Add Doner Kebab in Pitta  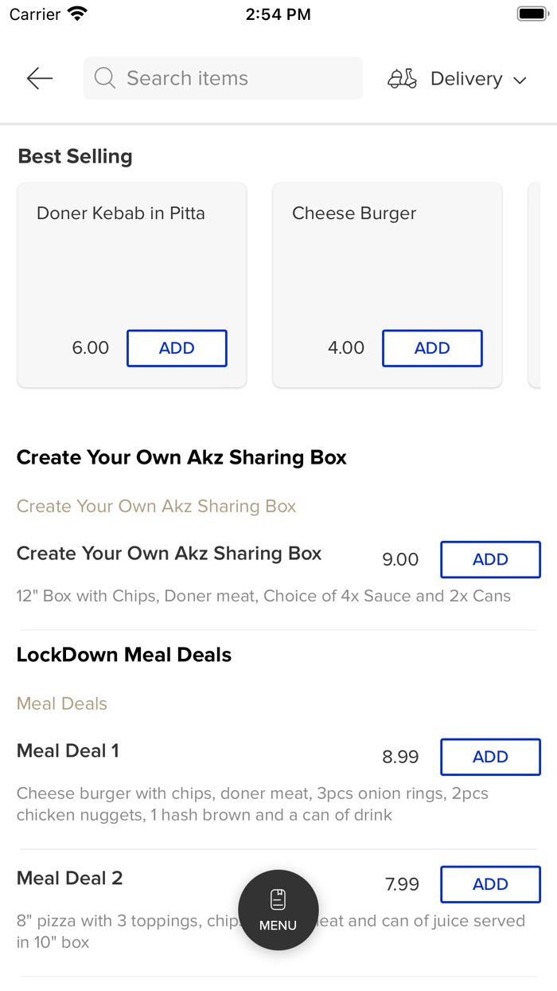tap(177, 348)
